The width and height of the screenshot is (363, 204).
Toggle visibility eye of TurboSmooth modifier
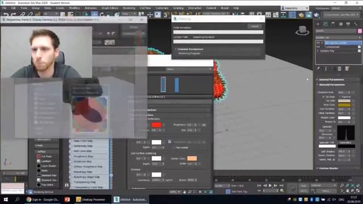[318, 47]
